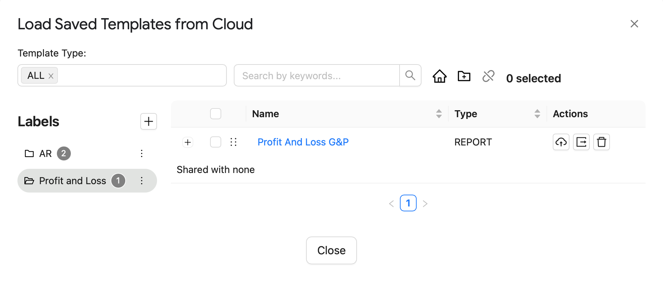Open the Profit and Loss label options menu
663x286 pixels.
[142, 181]
